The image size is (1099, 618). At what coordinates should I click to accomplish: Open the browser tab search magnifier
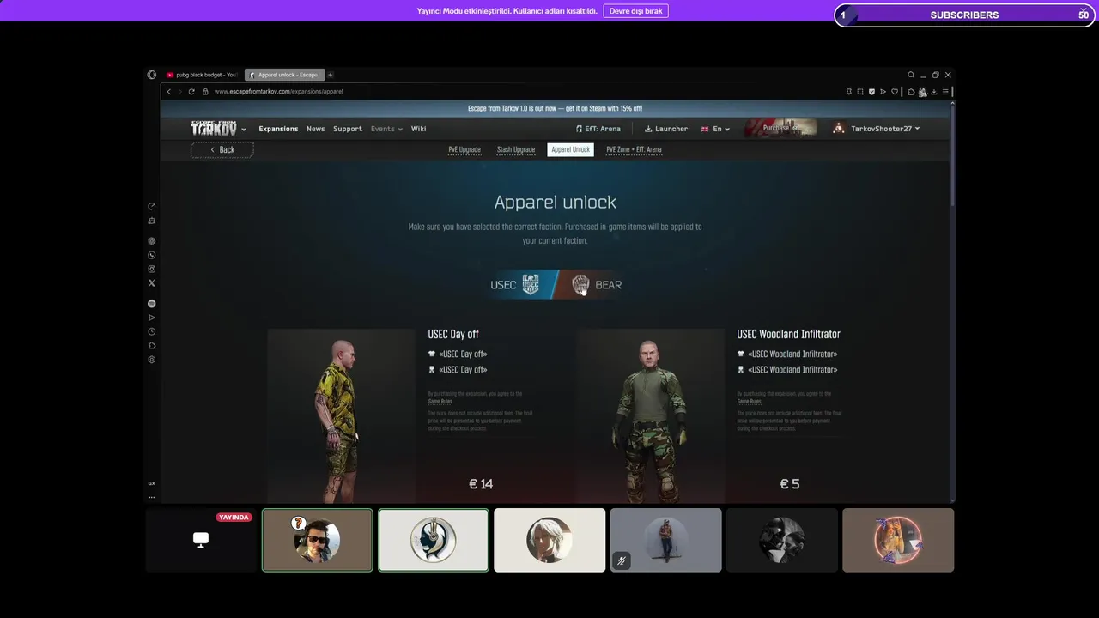911,75
